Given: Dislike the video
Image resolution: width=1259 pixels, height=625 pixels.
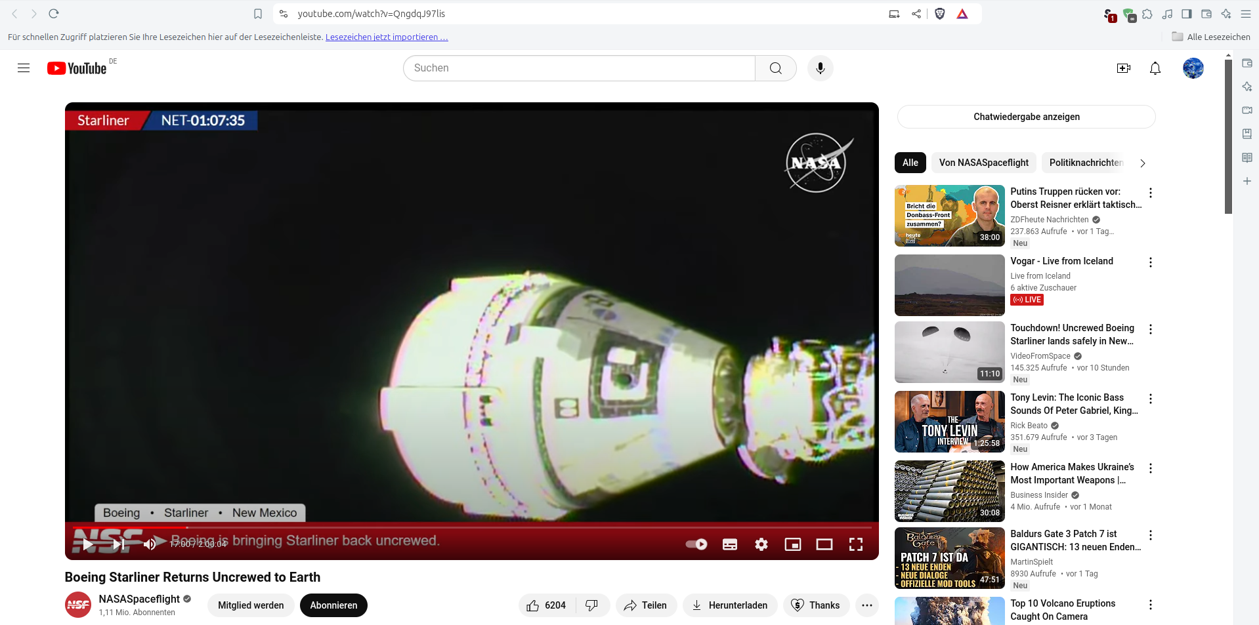Looking at the screenshot, I should click(592, 605).
